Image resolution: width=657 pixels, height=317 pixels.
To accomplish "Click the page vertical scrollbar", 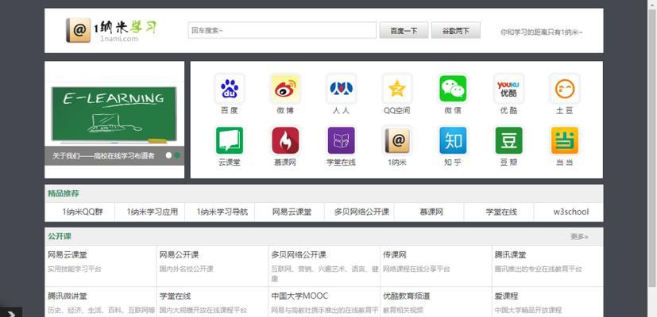I will [x=652, y=147].
